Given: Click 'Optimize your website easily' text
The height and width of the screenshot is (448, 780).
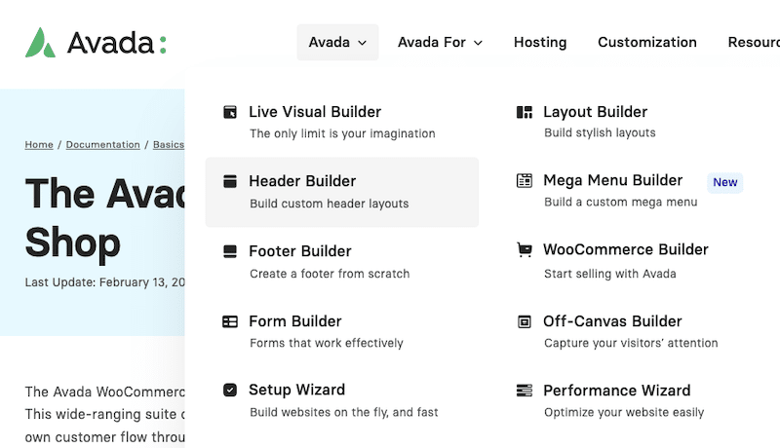Looking at the screenshot, I should [624, 412].
